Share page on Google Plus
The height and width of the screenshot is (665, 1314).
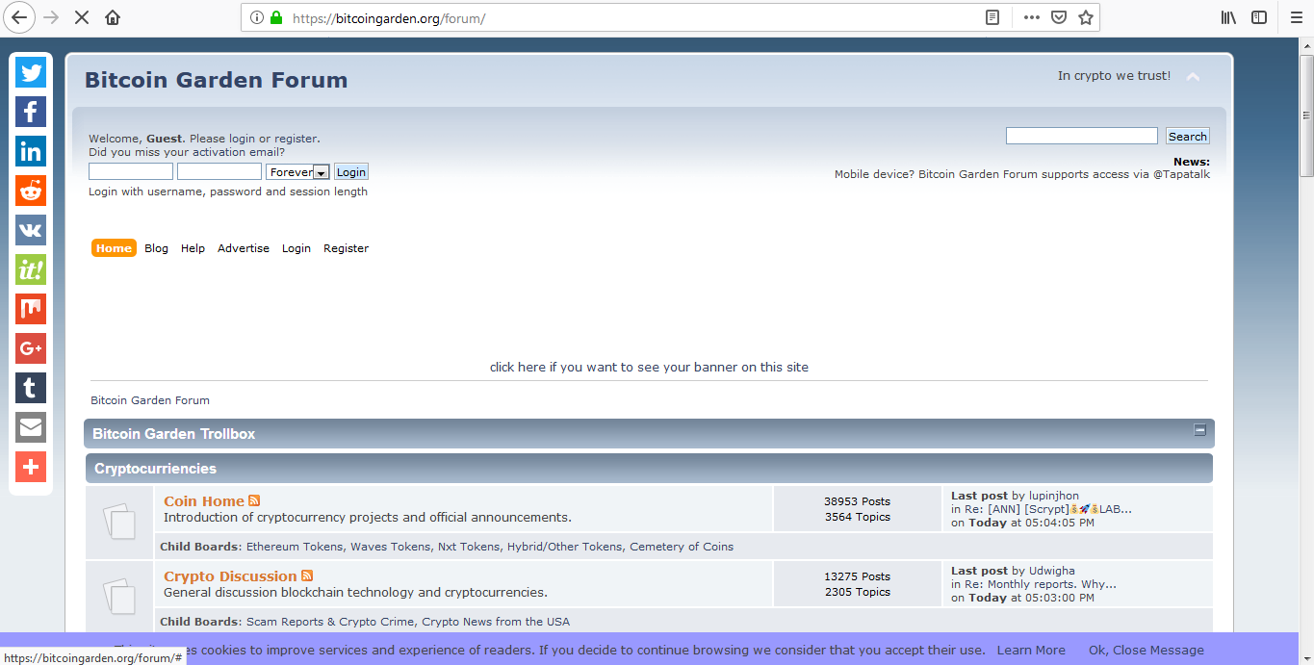click(31, 348)
